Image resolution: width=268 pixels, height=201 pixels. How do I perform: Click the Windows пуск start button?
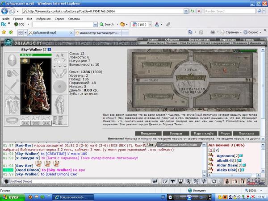point(13,197)
